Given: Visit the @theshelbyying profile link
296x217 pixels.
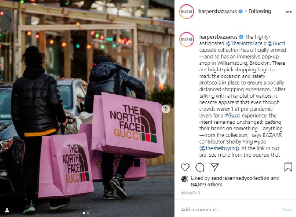Looking at the screenshot, I should pos(219,148).
